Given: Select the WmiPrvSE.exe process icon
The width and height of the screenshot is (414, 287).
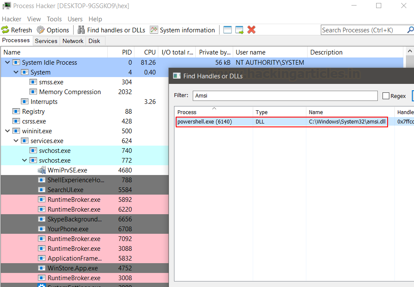Looking at the screenshot, I should (x=41, y=170).
